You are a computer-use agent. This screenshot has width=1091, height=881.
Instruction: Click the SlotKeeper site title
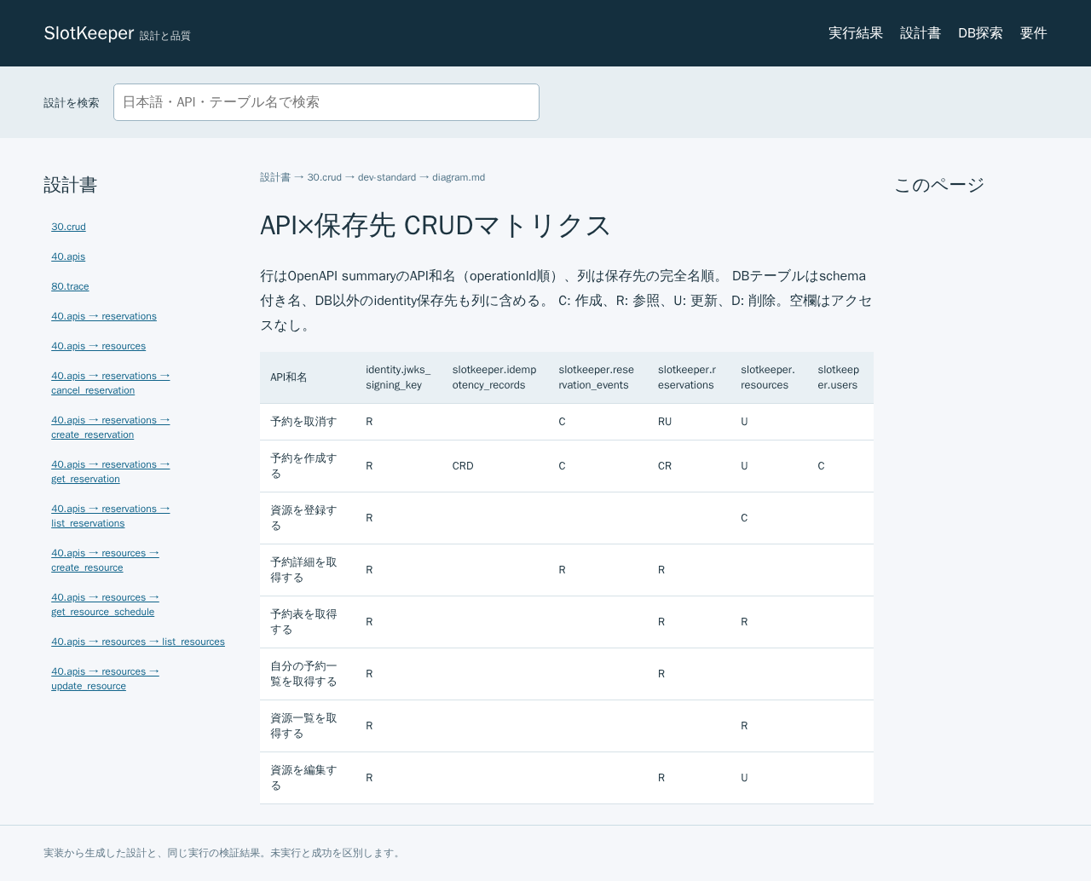[x=89, y=33]
